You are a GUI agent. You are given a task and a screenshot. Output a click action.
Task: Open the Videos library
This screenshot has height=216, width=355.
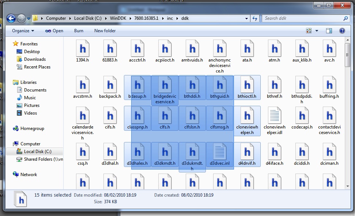30,113
